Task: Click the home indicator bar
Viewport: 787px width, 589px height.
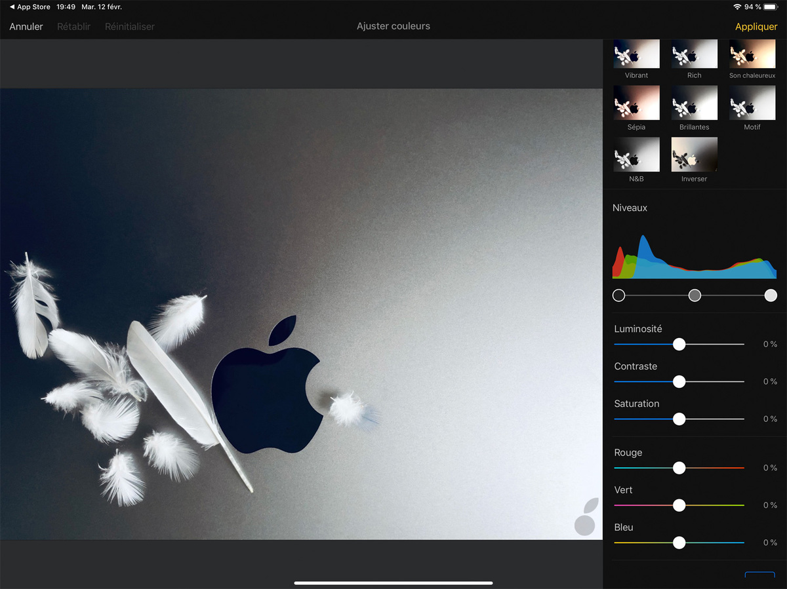Action: point(393,582)
